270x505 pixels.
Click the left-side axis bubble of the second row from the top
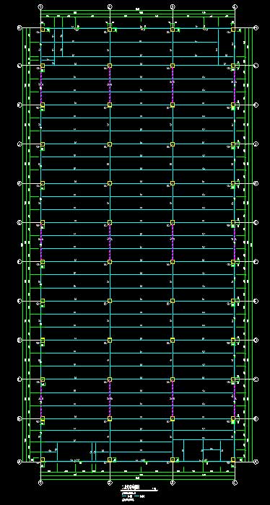19,66
